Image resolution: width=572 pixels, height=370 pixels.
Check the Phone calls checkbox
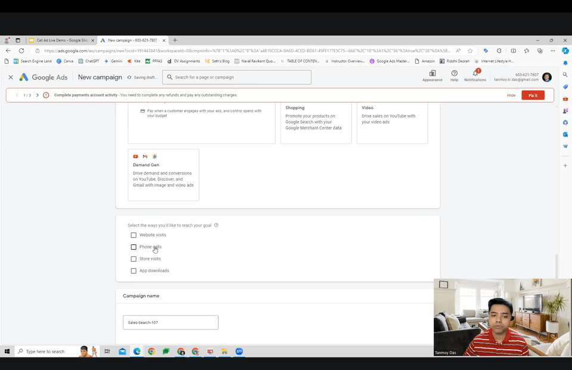133,247
